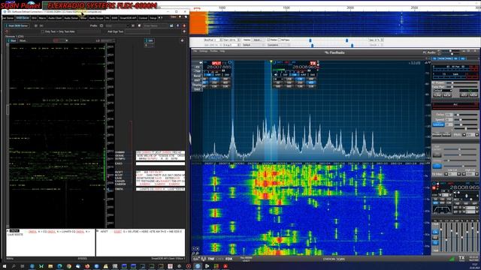Open the Macro tab in SDC window
This screenshot has height=270, width=481.
click(42, 18)
